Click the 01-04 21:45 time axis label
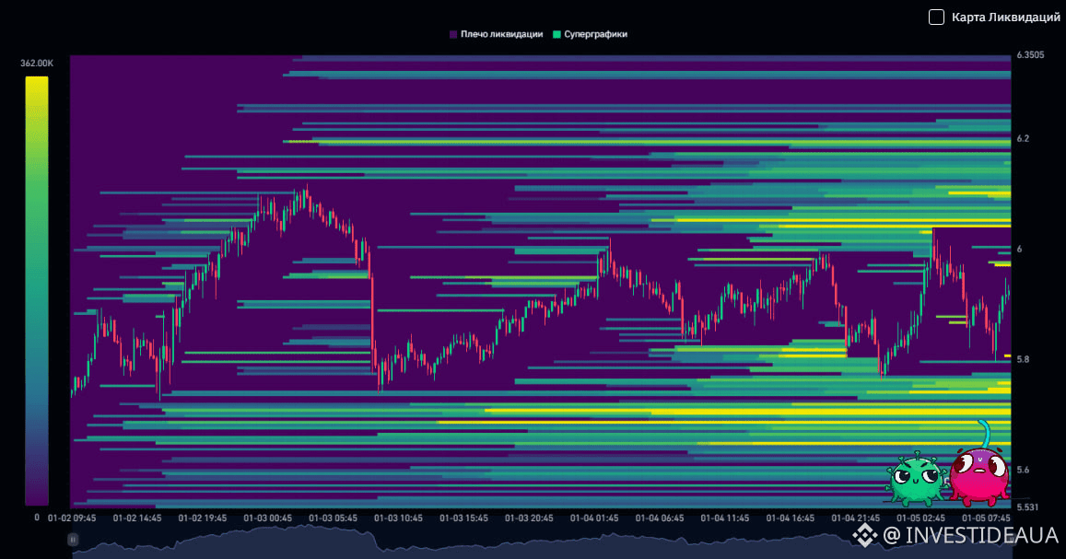1066x559 pixels. [x=855, y=518]
